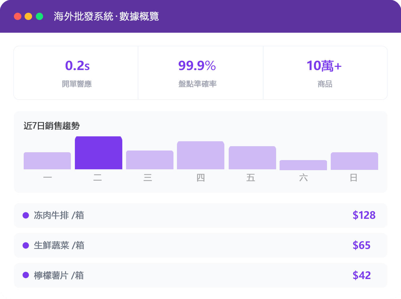Click the purple dot beside 生鮮蔬菜
This screenshot has width=401, height=299.
click(x=26, y=245)
